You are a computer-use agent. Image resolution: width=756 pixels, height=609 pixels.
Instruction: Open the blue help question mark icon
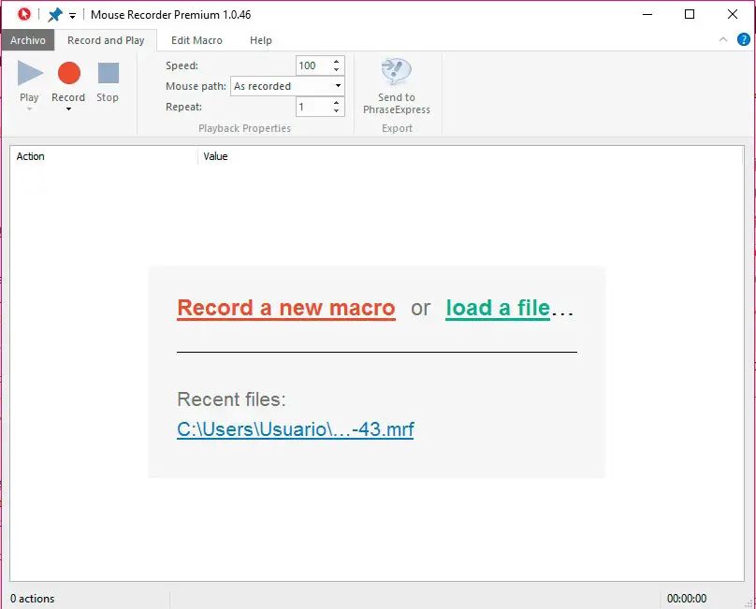[x=744, y=39]
